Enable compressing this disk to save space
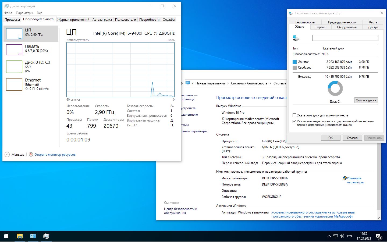 coord(294,115)
